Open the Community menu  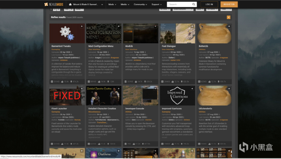(140, 4)
